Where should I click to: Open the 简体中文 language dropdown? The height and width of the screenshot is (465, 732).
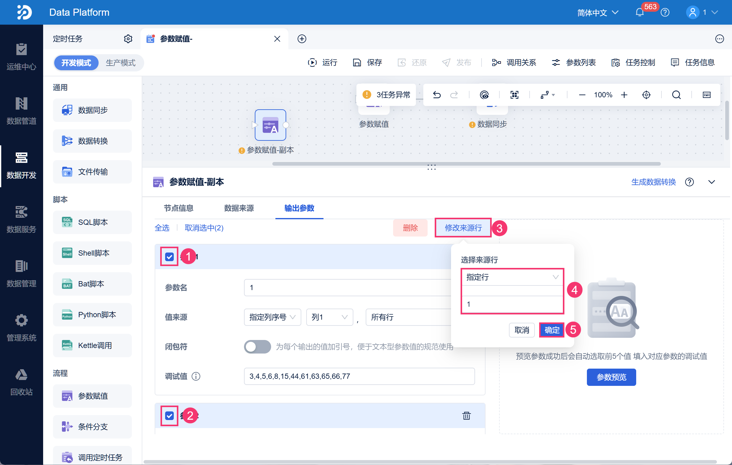click(598, 13)
